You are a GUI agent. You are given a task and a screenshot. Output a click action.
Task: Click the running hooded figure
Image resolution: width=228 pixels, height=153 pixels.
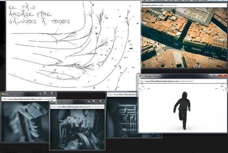[182, 111]
